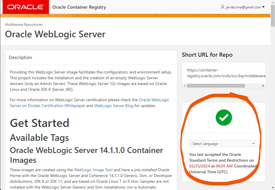Screen dimensions: 275x190
Task: Click the user profile icon
Action: point(223,7)
